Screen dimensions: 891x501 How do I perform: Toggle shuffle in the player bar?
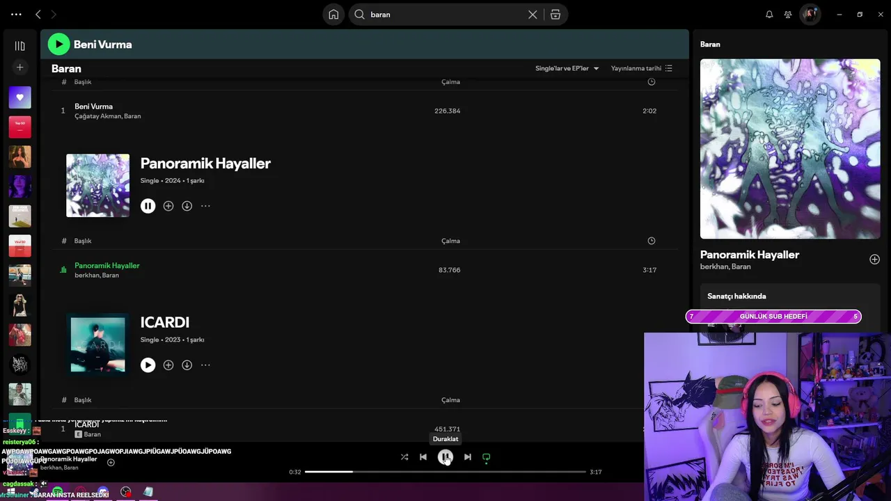point(404,457)
